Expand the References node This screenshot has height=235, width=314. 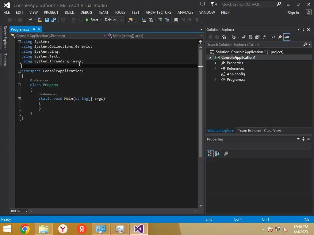click(215, 68)
